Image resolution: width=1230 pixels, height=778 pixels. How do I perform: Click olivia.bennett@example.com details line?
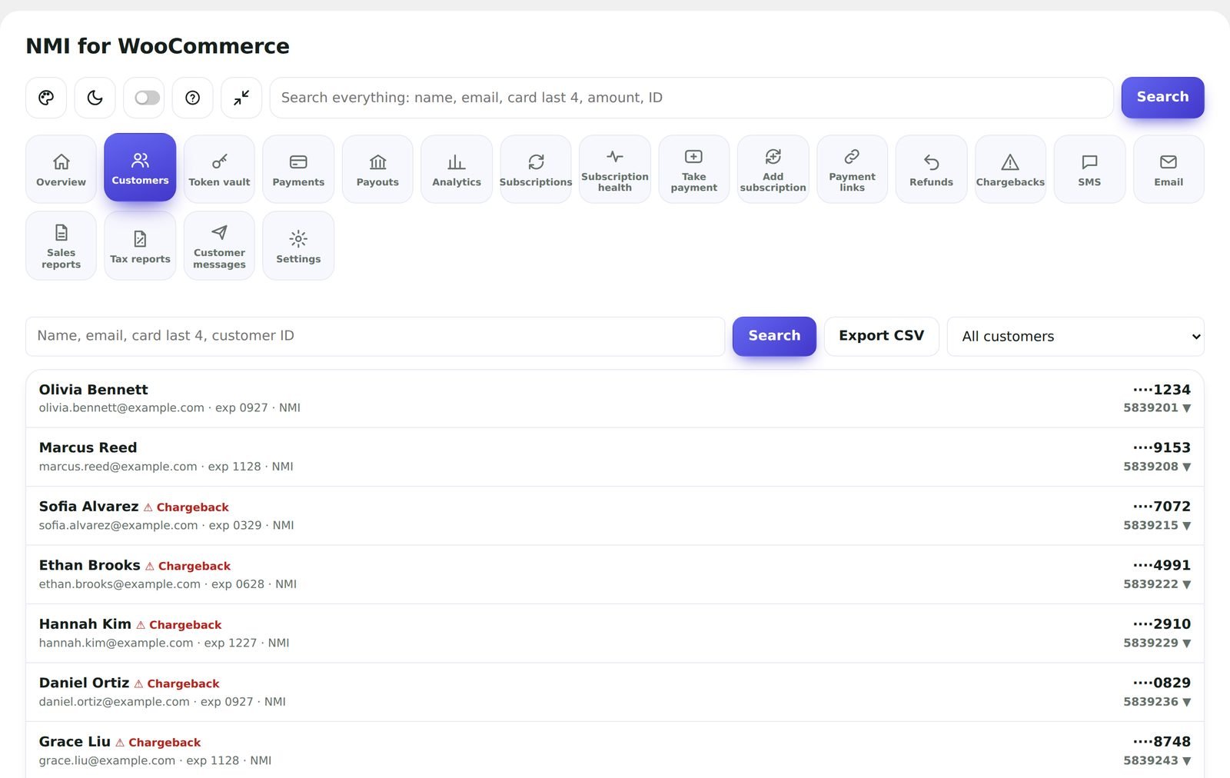[170, 408]
